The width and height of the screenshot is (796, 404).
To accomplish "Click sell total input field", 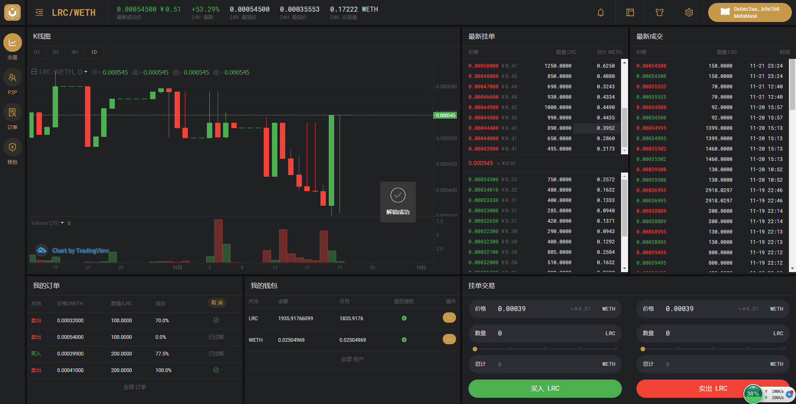I will (713, 364).
